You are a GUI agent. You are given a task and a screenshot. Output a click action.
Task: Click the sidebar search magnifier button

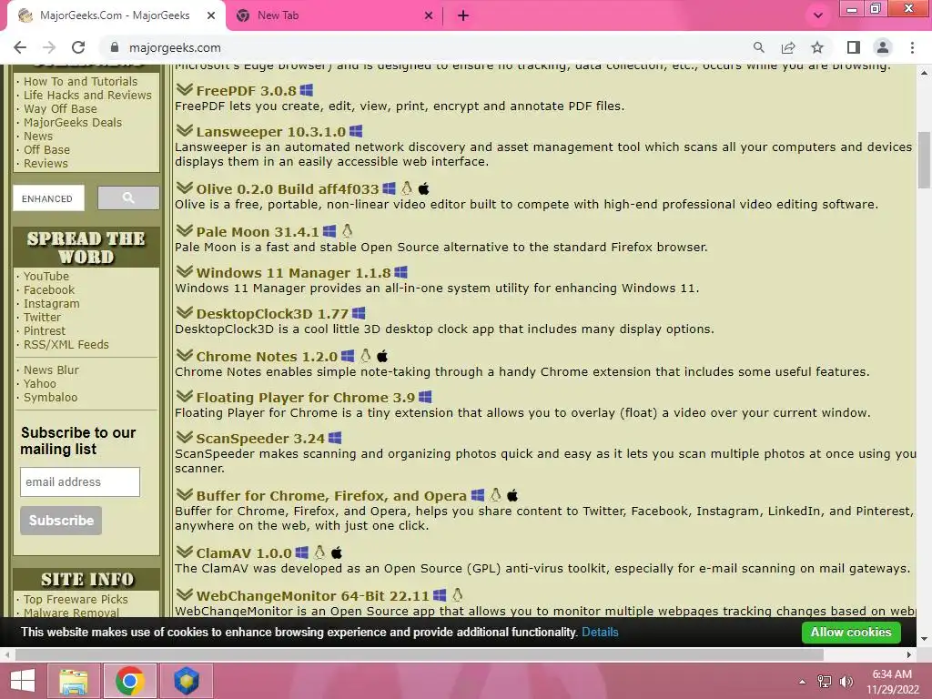(128, 198)
